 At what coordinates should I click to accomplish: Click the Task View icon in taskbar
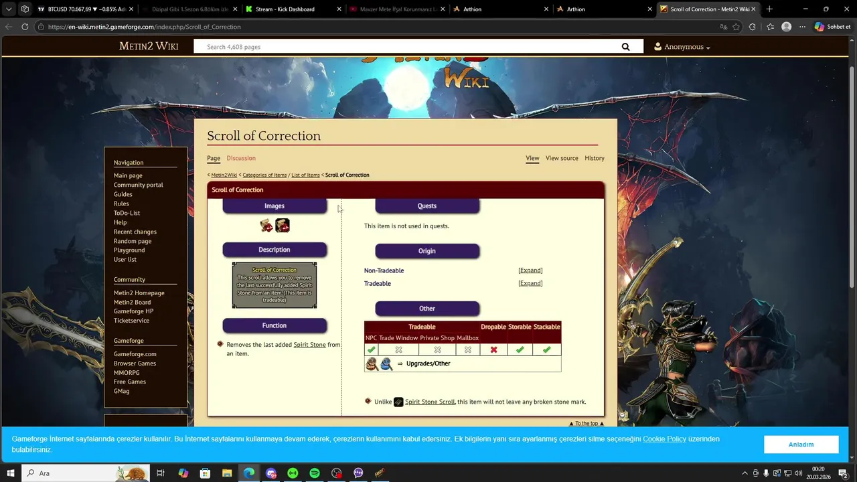161,473
